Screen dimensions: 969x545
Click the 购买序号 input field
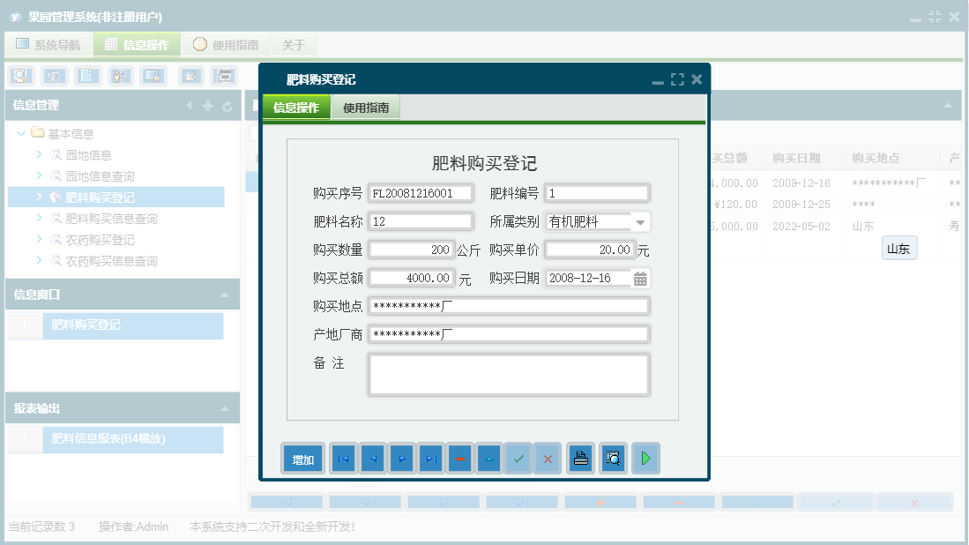click(421, 193)
